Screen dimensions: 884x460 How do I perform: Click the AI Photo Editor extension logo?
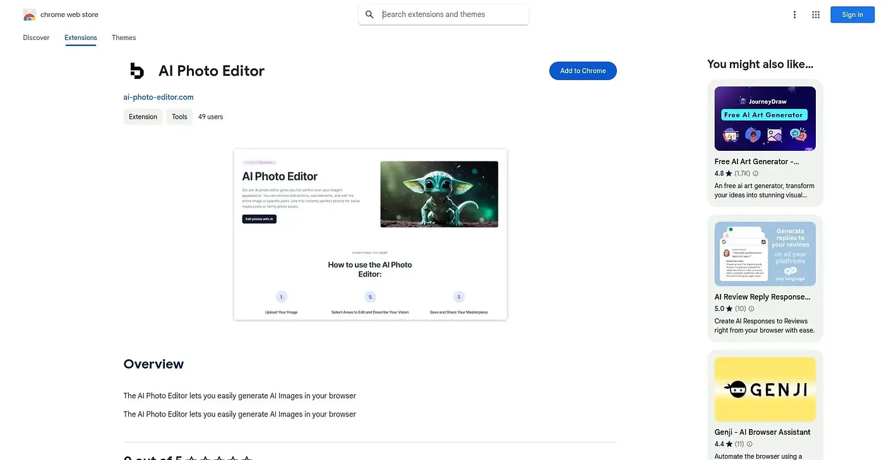point(137,71)
